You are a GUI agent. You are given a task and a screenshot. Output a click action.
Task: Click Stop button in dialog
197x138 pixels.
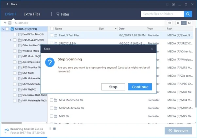[x=113, y=87]
